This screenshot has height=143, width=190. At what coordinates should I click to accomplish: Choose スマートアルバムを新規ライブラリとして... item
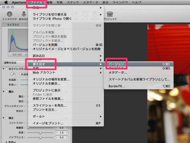pyautogui.click(x=139, y=79)
